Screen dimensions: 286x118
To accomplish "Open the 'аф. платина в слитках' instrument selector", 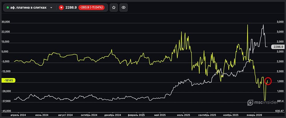I will click(x=29, y=8).
